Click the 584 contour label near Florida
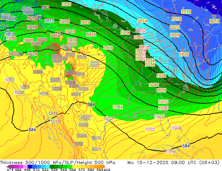Image resolution: width=222 pixels, height=171 pixels. point(186,146)
